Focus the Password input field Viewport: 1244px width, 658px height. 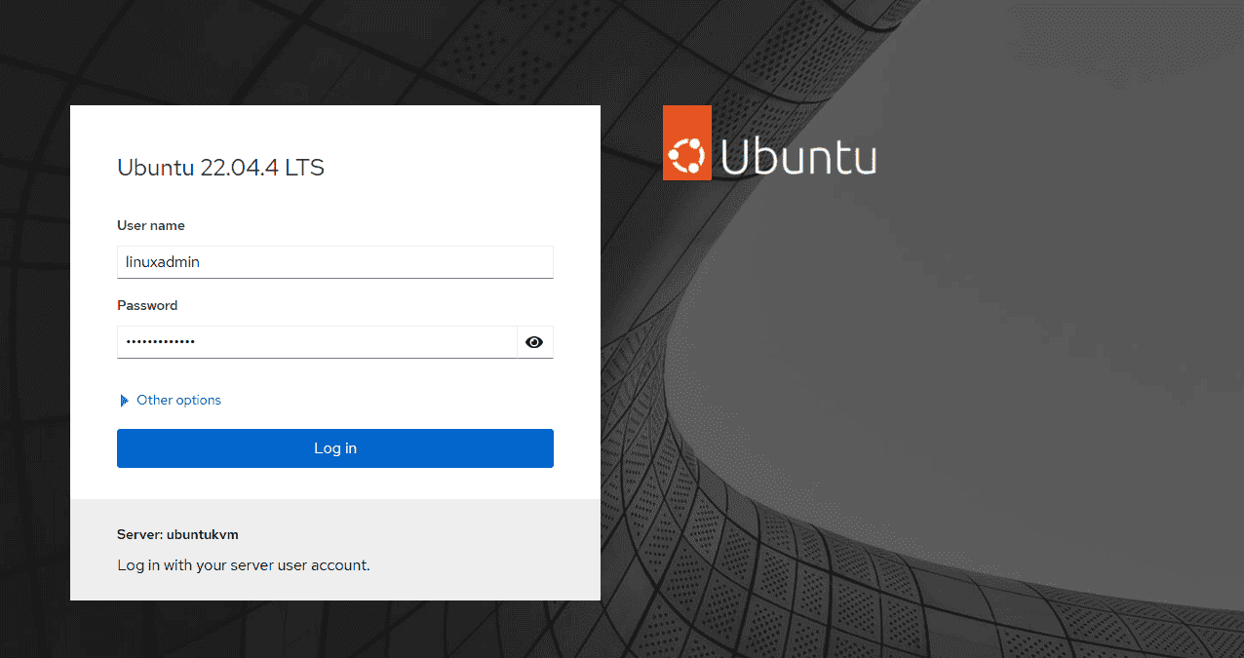[317, 342]
